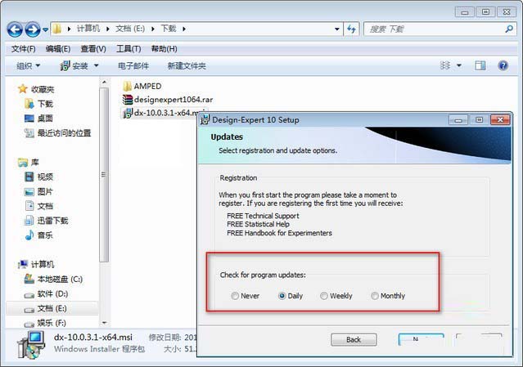Select the designexpert1064.rar archive file

[168, 99]
